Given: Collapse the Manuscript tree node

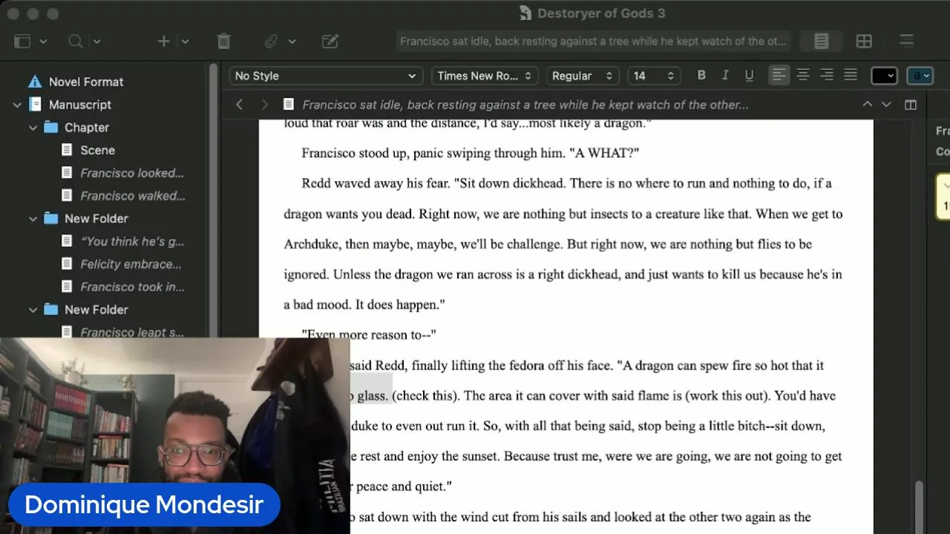Looking at the screenshot, I should pos(17,105).
